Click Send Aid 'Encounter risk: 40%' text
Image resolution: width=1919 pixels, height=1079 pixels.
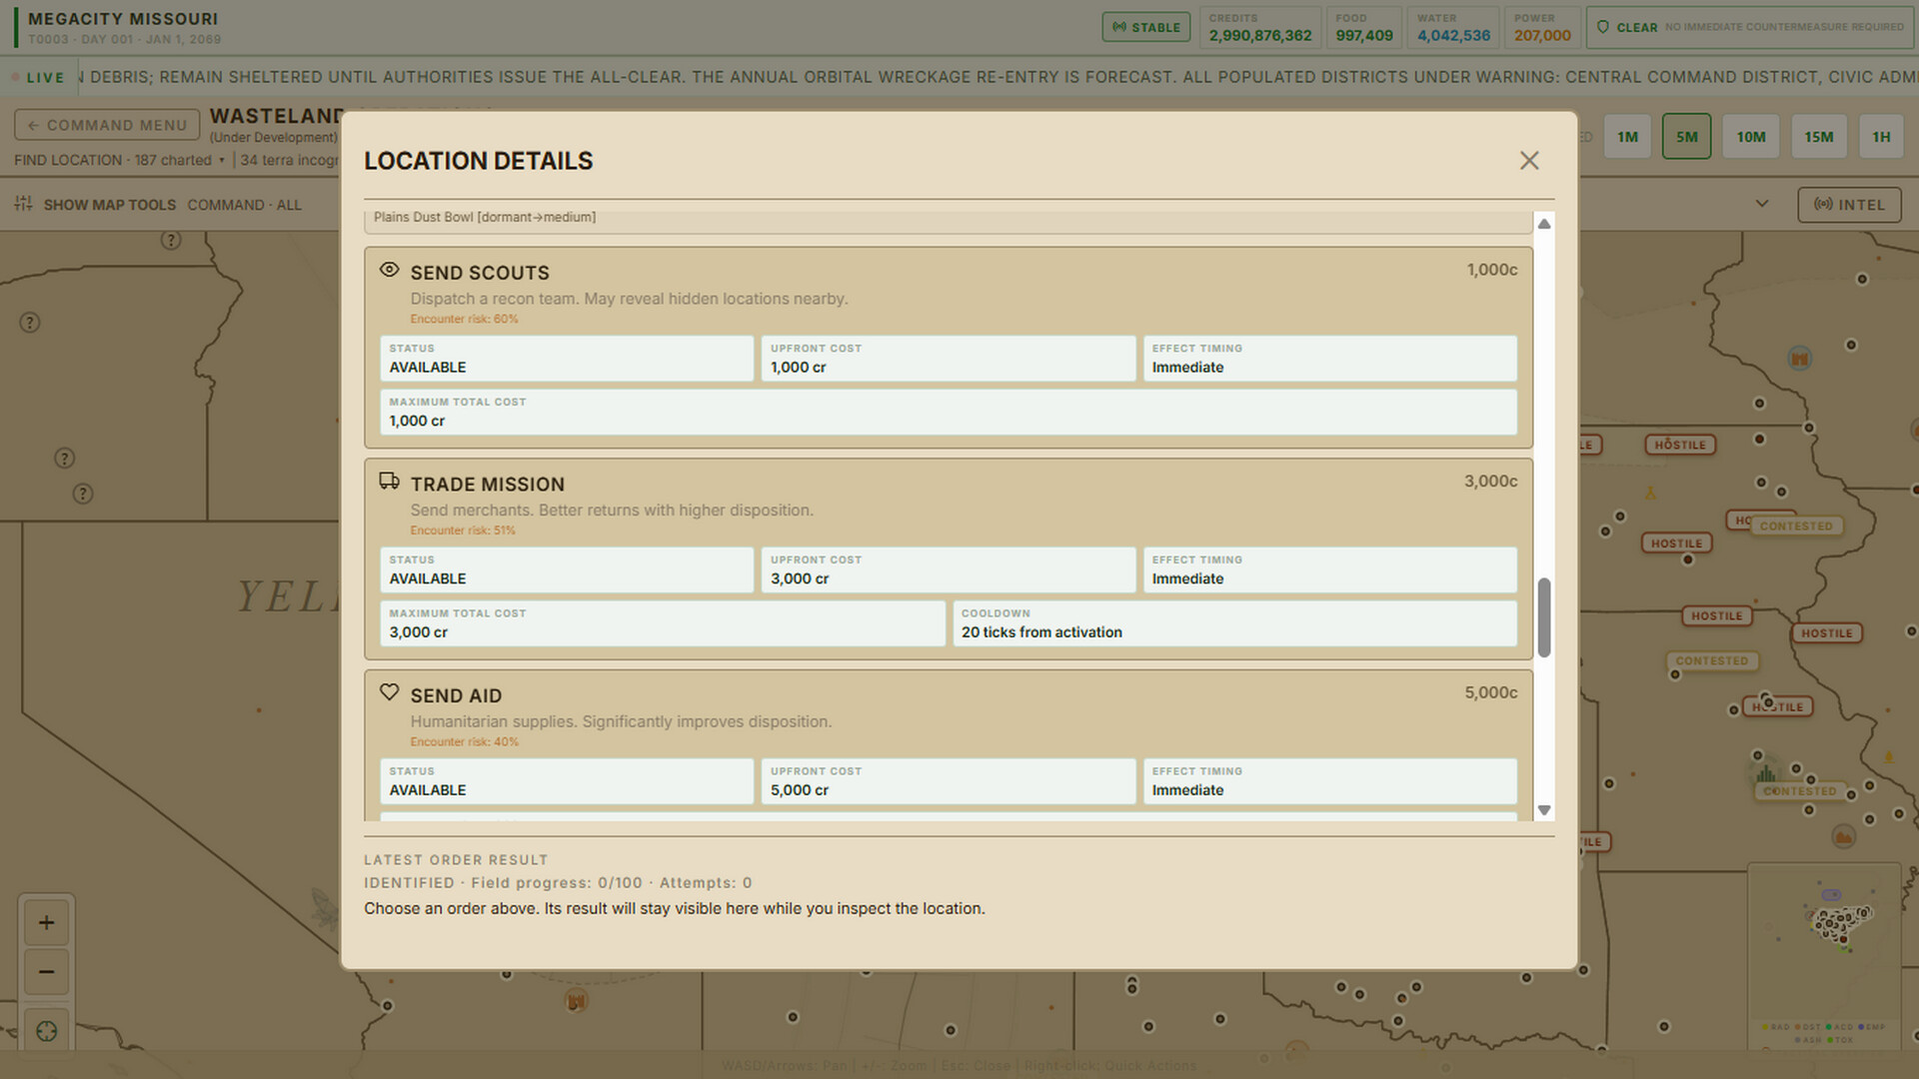click(x=464, y=742)
